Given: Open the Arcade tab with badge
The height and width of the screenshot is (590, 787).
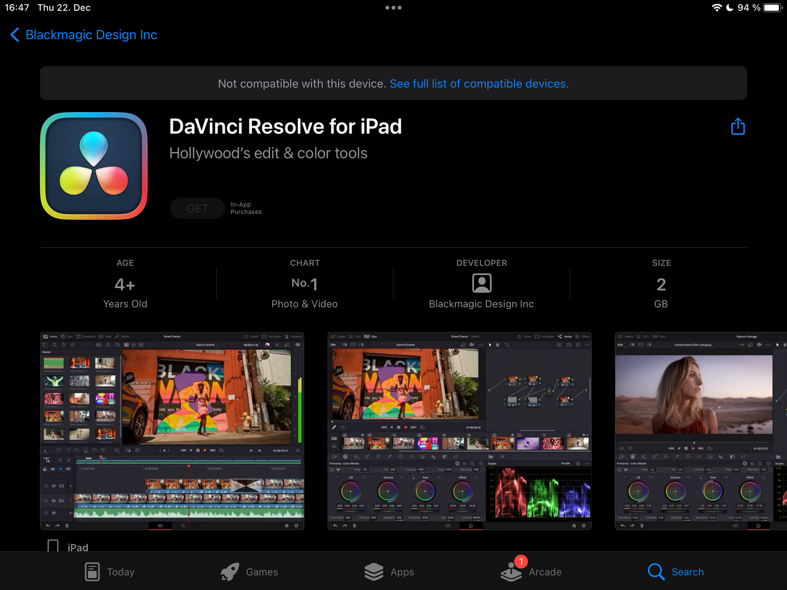Looking at the screenshot, I should point(531,572).
